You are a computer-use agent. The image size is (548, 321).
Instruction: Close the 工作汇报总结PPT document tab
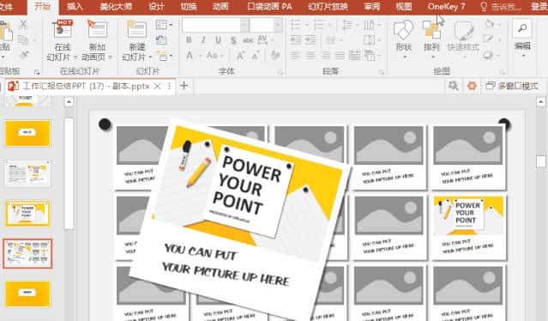[x=158, y=86]
